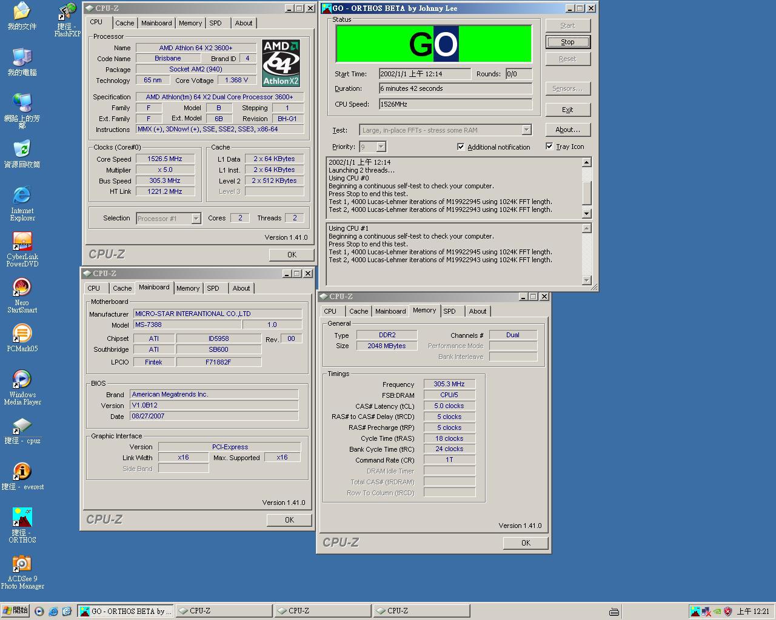776x620 pixels.
Task: Click the Core Speed value 1526.5 MHz
Action: [x=165, y=159]
